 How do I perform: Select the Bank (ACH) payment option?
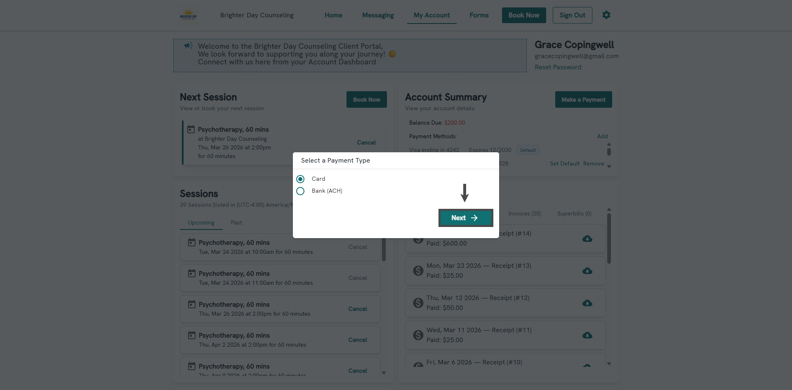pyautogui.click(x=300, y=191)
